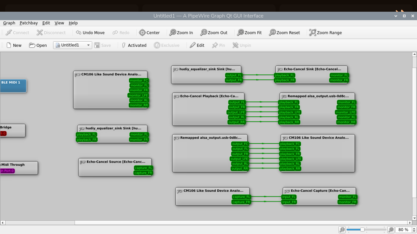Zoom Out of the graph
The width and height of the screenshot is (417, 234).
[214, 32]
